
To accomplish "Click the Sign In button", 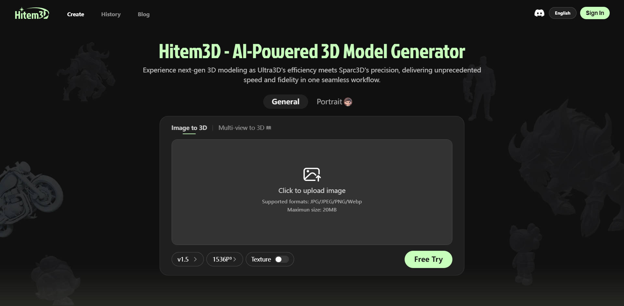I will pyautogui.click(x=594, y=13).
